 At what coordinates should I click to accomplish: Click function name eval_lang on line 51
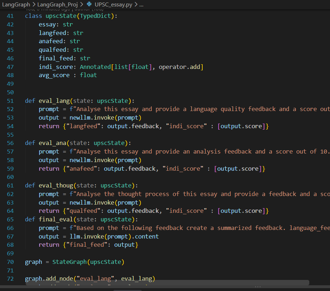coord(54,101)
